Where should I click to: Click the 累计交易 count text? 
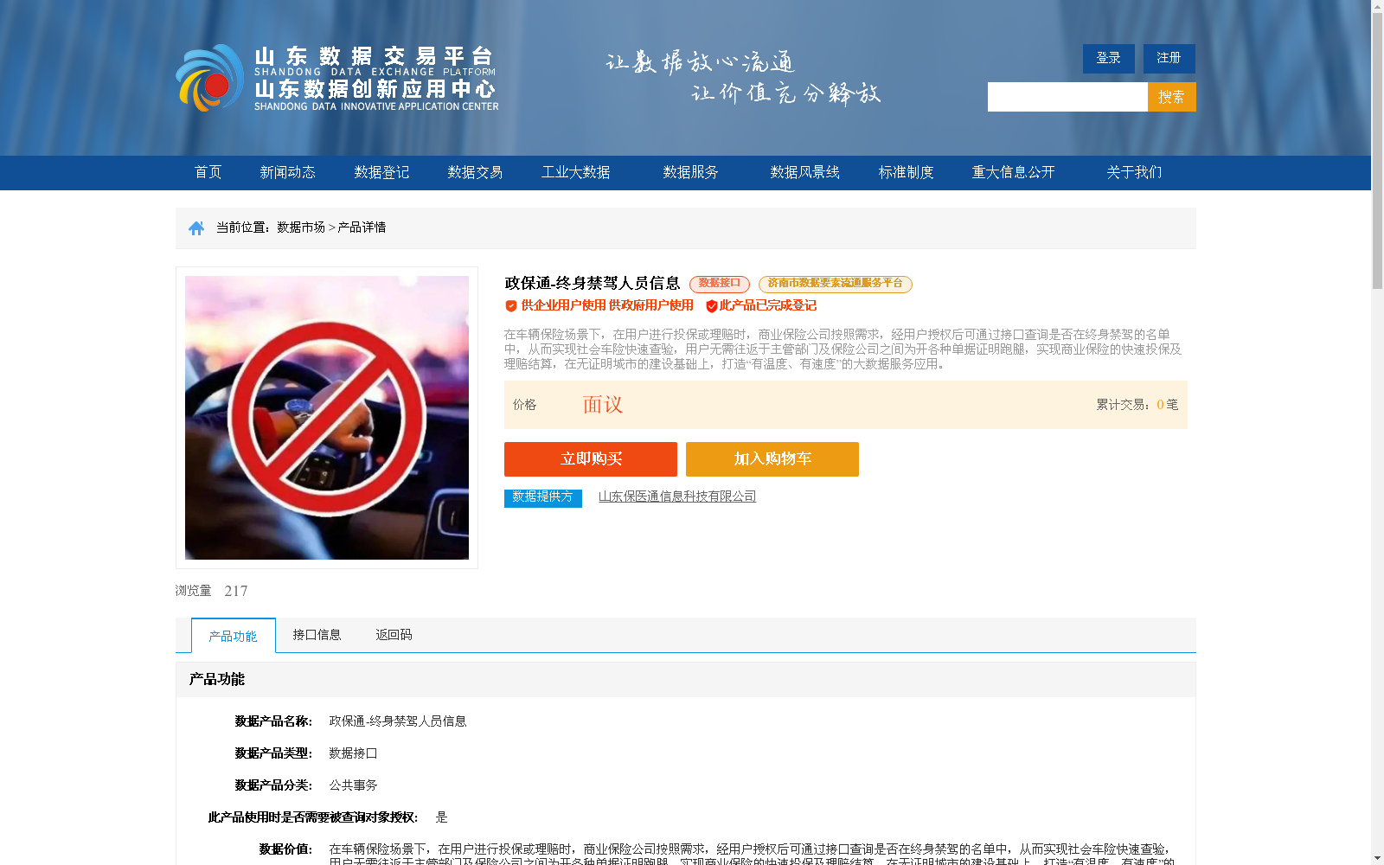(1137, 405)
